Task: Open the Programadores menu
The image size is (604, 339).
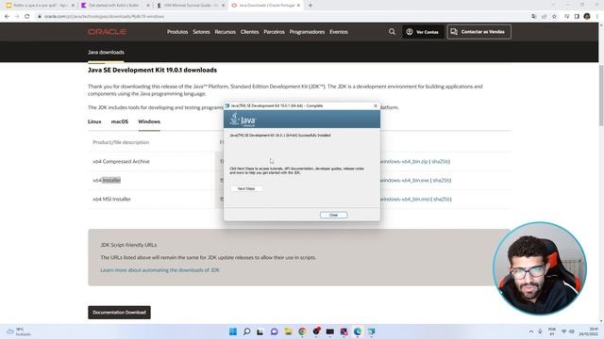Action: 307,32
